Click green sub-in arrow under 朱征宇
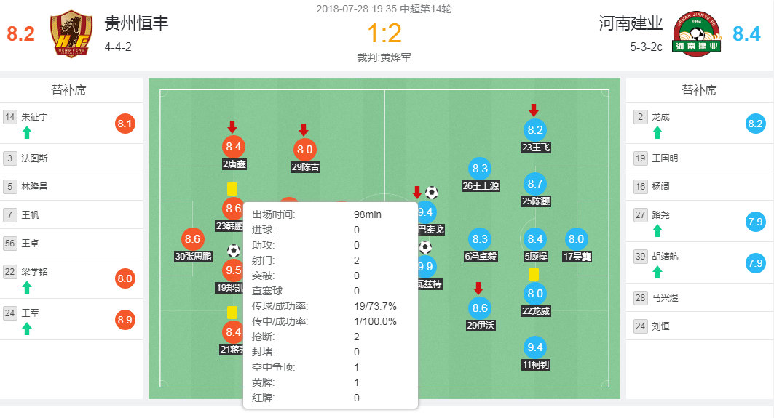 [27, 132]
